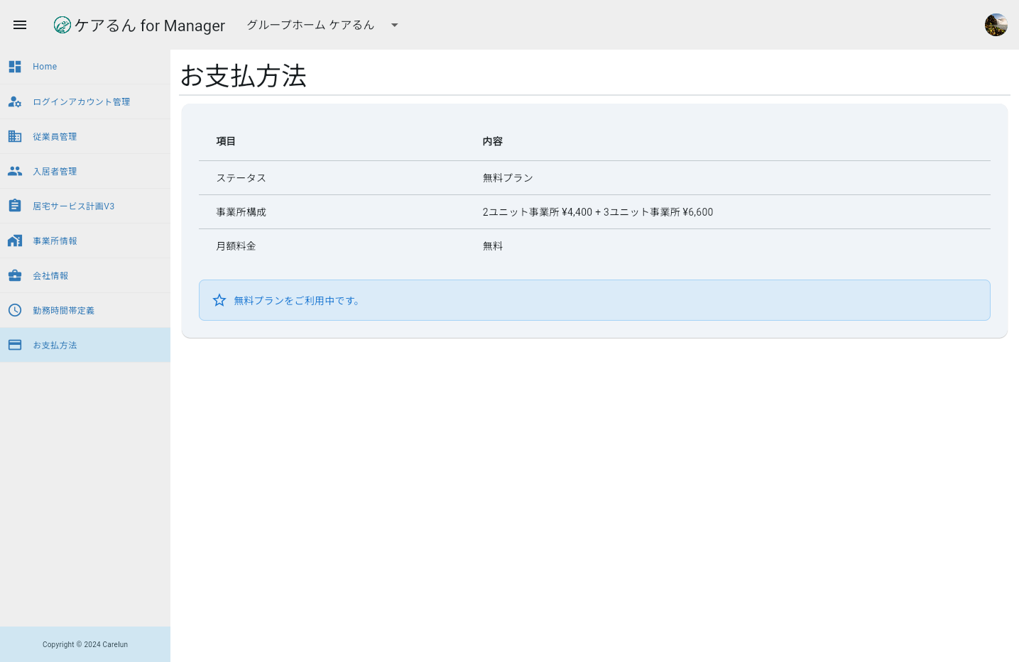Select the ログインアカウント管理 account settings icon

(15, 101)
